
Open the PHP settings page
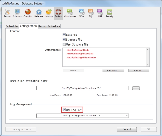(x=100, y=13)
